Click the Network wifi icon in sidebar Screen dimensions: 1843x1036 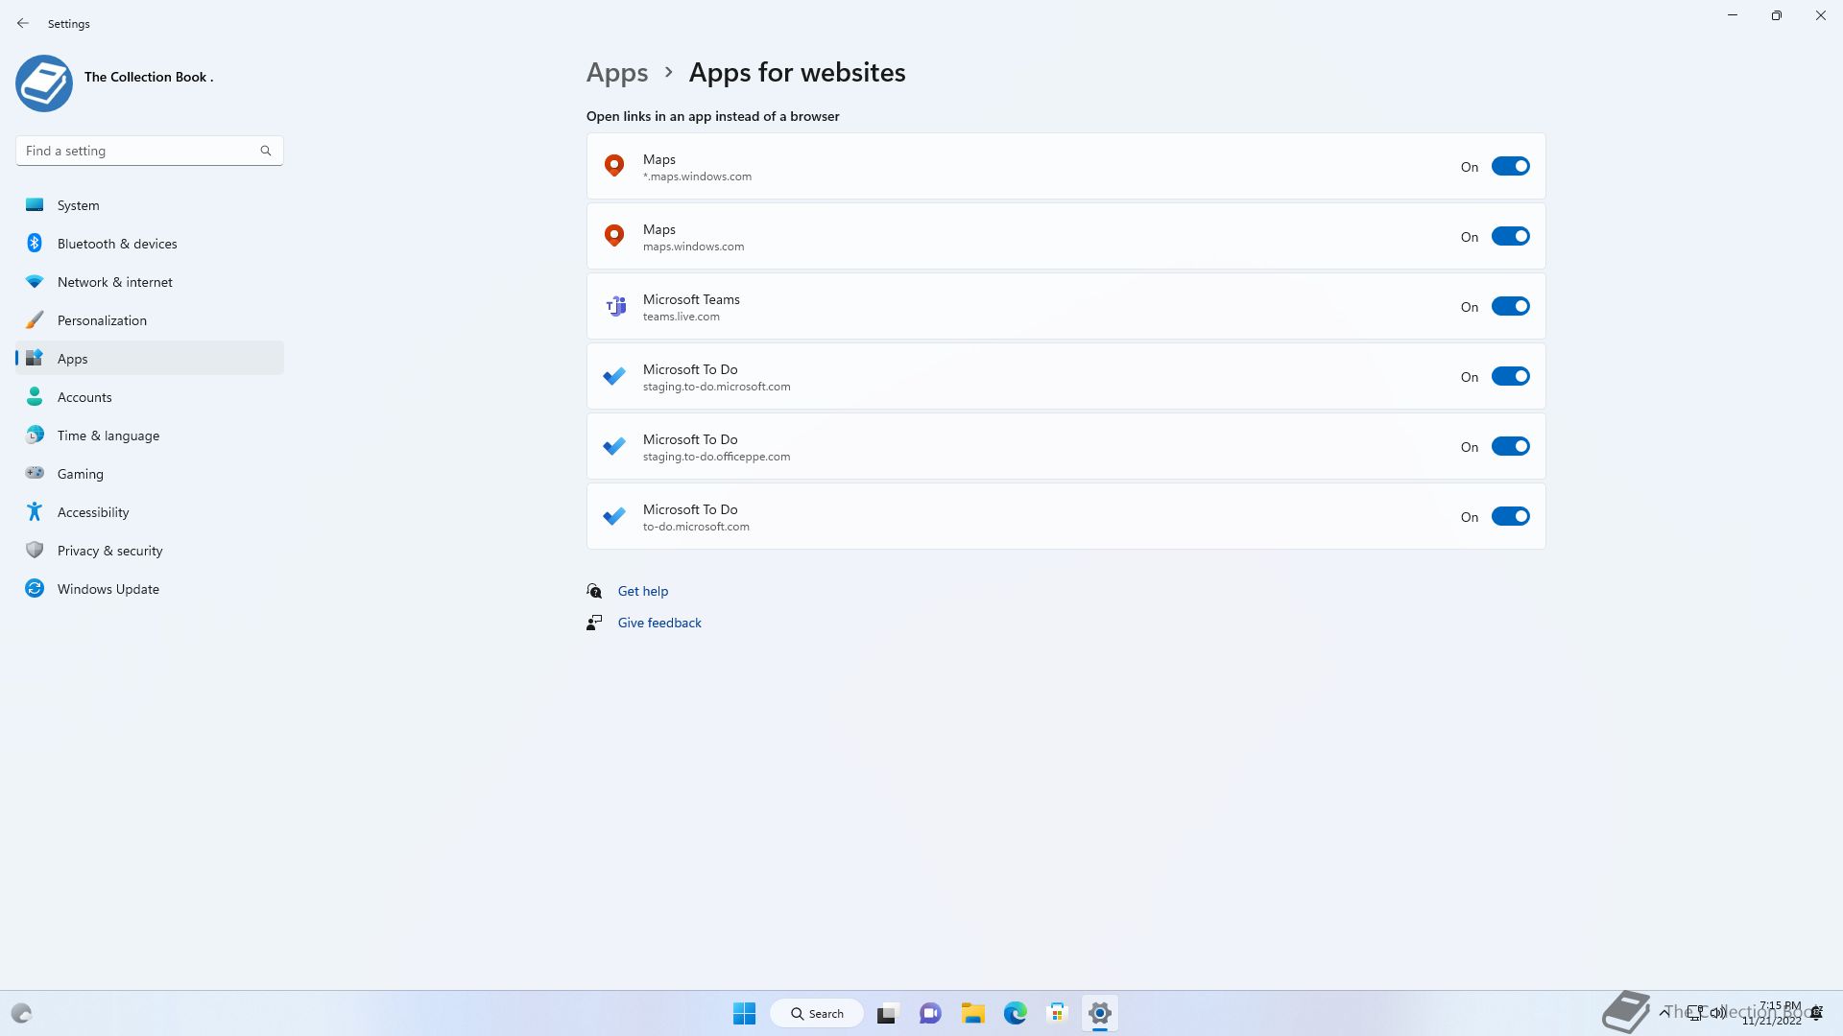coord(35,281)
